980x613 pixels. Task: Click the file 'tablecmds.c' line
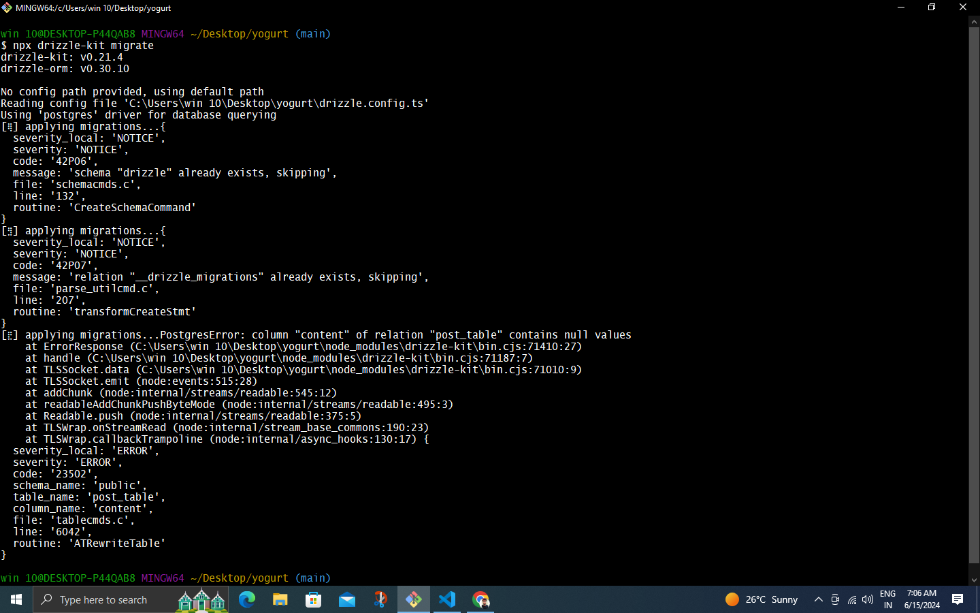(73, 520)
